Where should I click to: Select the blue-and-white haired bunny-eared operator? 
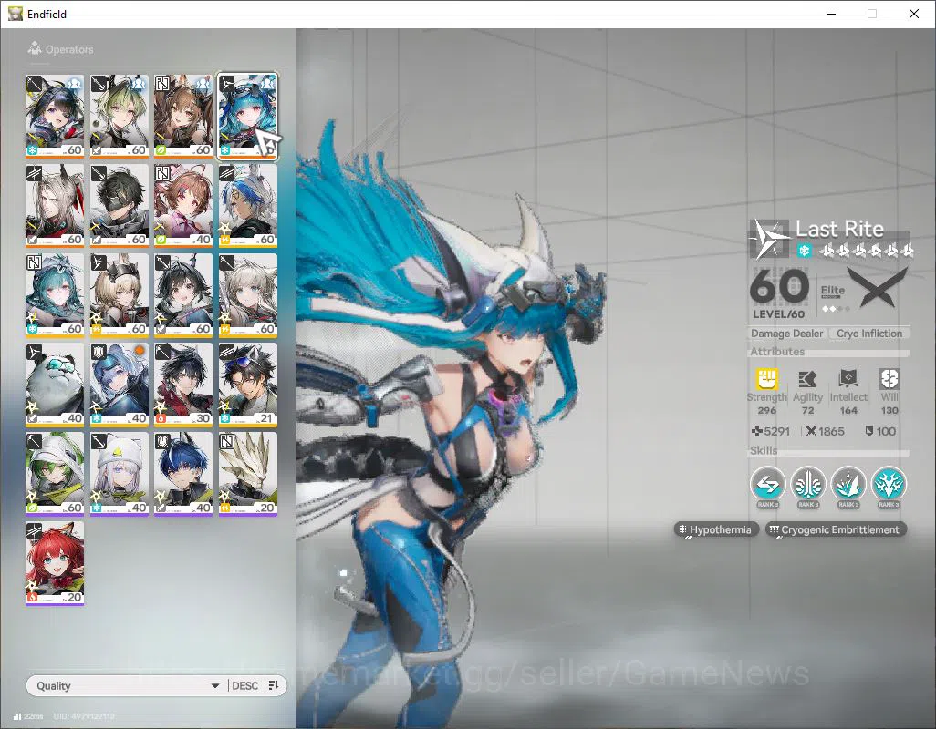pos(248,205)
